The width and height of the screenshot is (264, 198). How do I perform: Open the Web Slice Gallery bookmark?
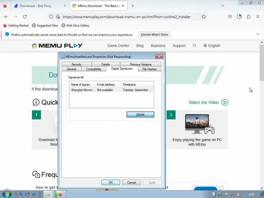pyautogui.click(x=76, y=26)
